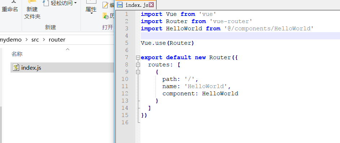Click the sort arrow above 名称 column

point(67,49)
